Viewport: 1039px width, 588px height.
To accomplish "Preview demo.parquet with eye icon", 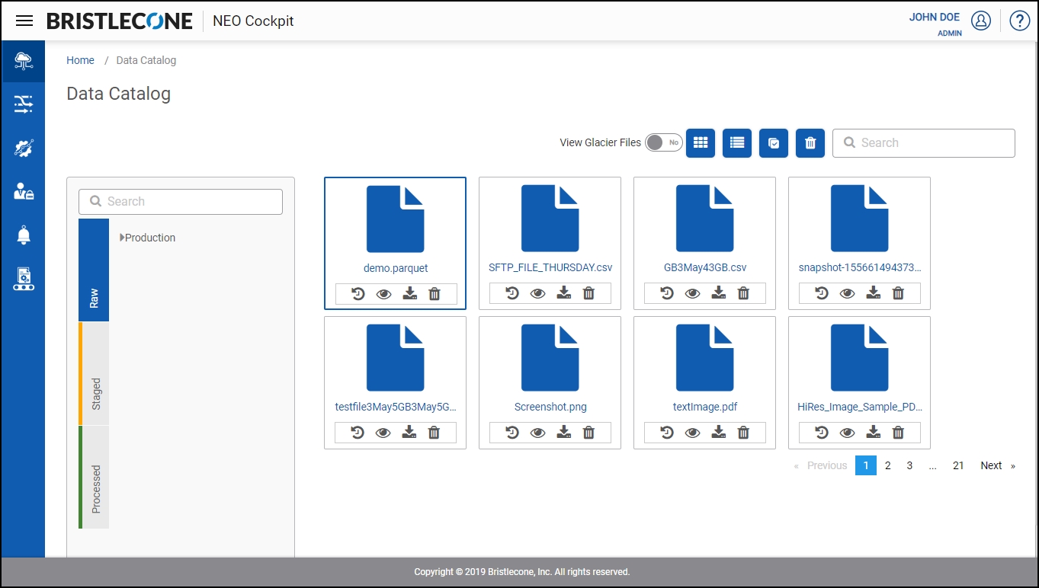I will [383, 294].
